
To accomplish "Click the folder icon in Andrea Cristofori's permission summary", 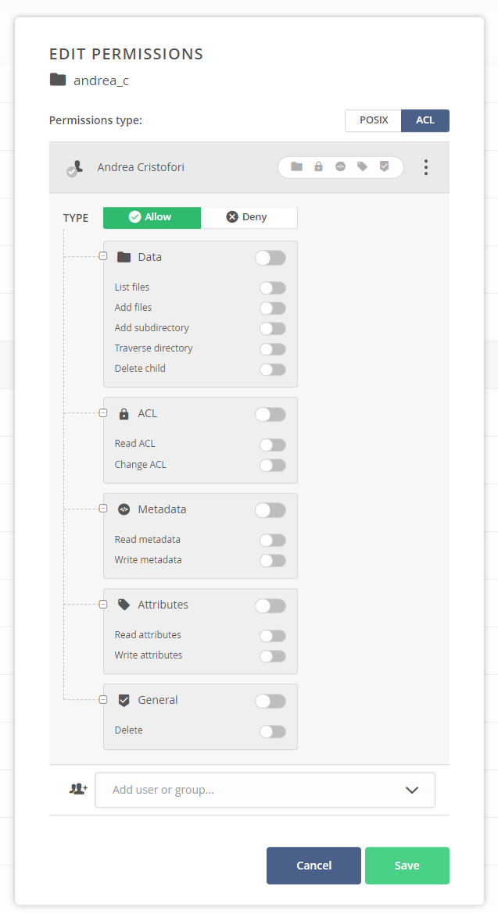I will pyautogui.click(x=295, y=167).
